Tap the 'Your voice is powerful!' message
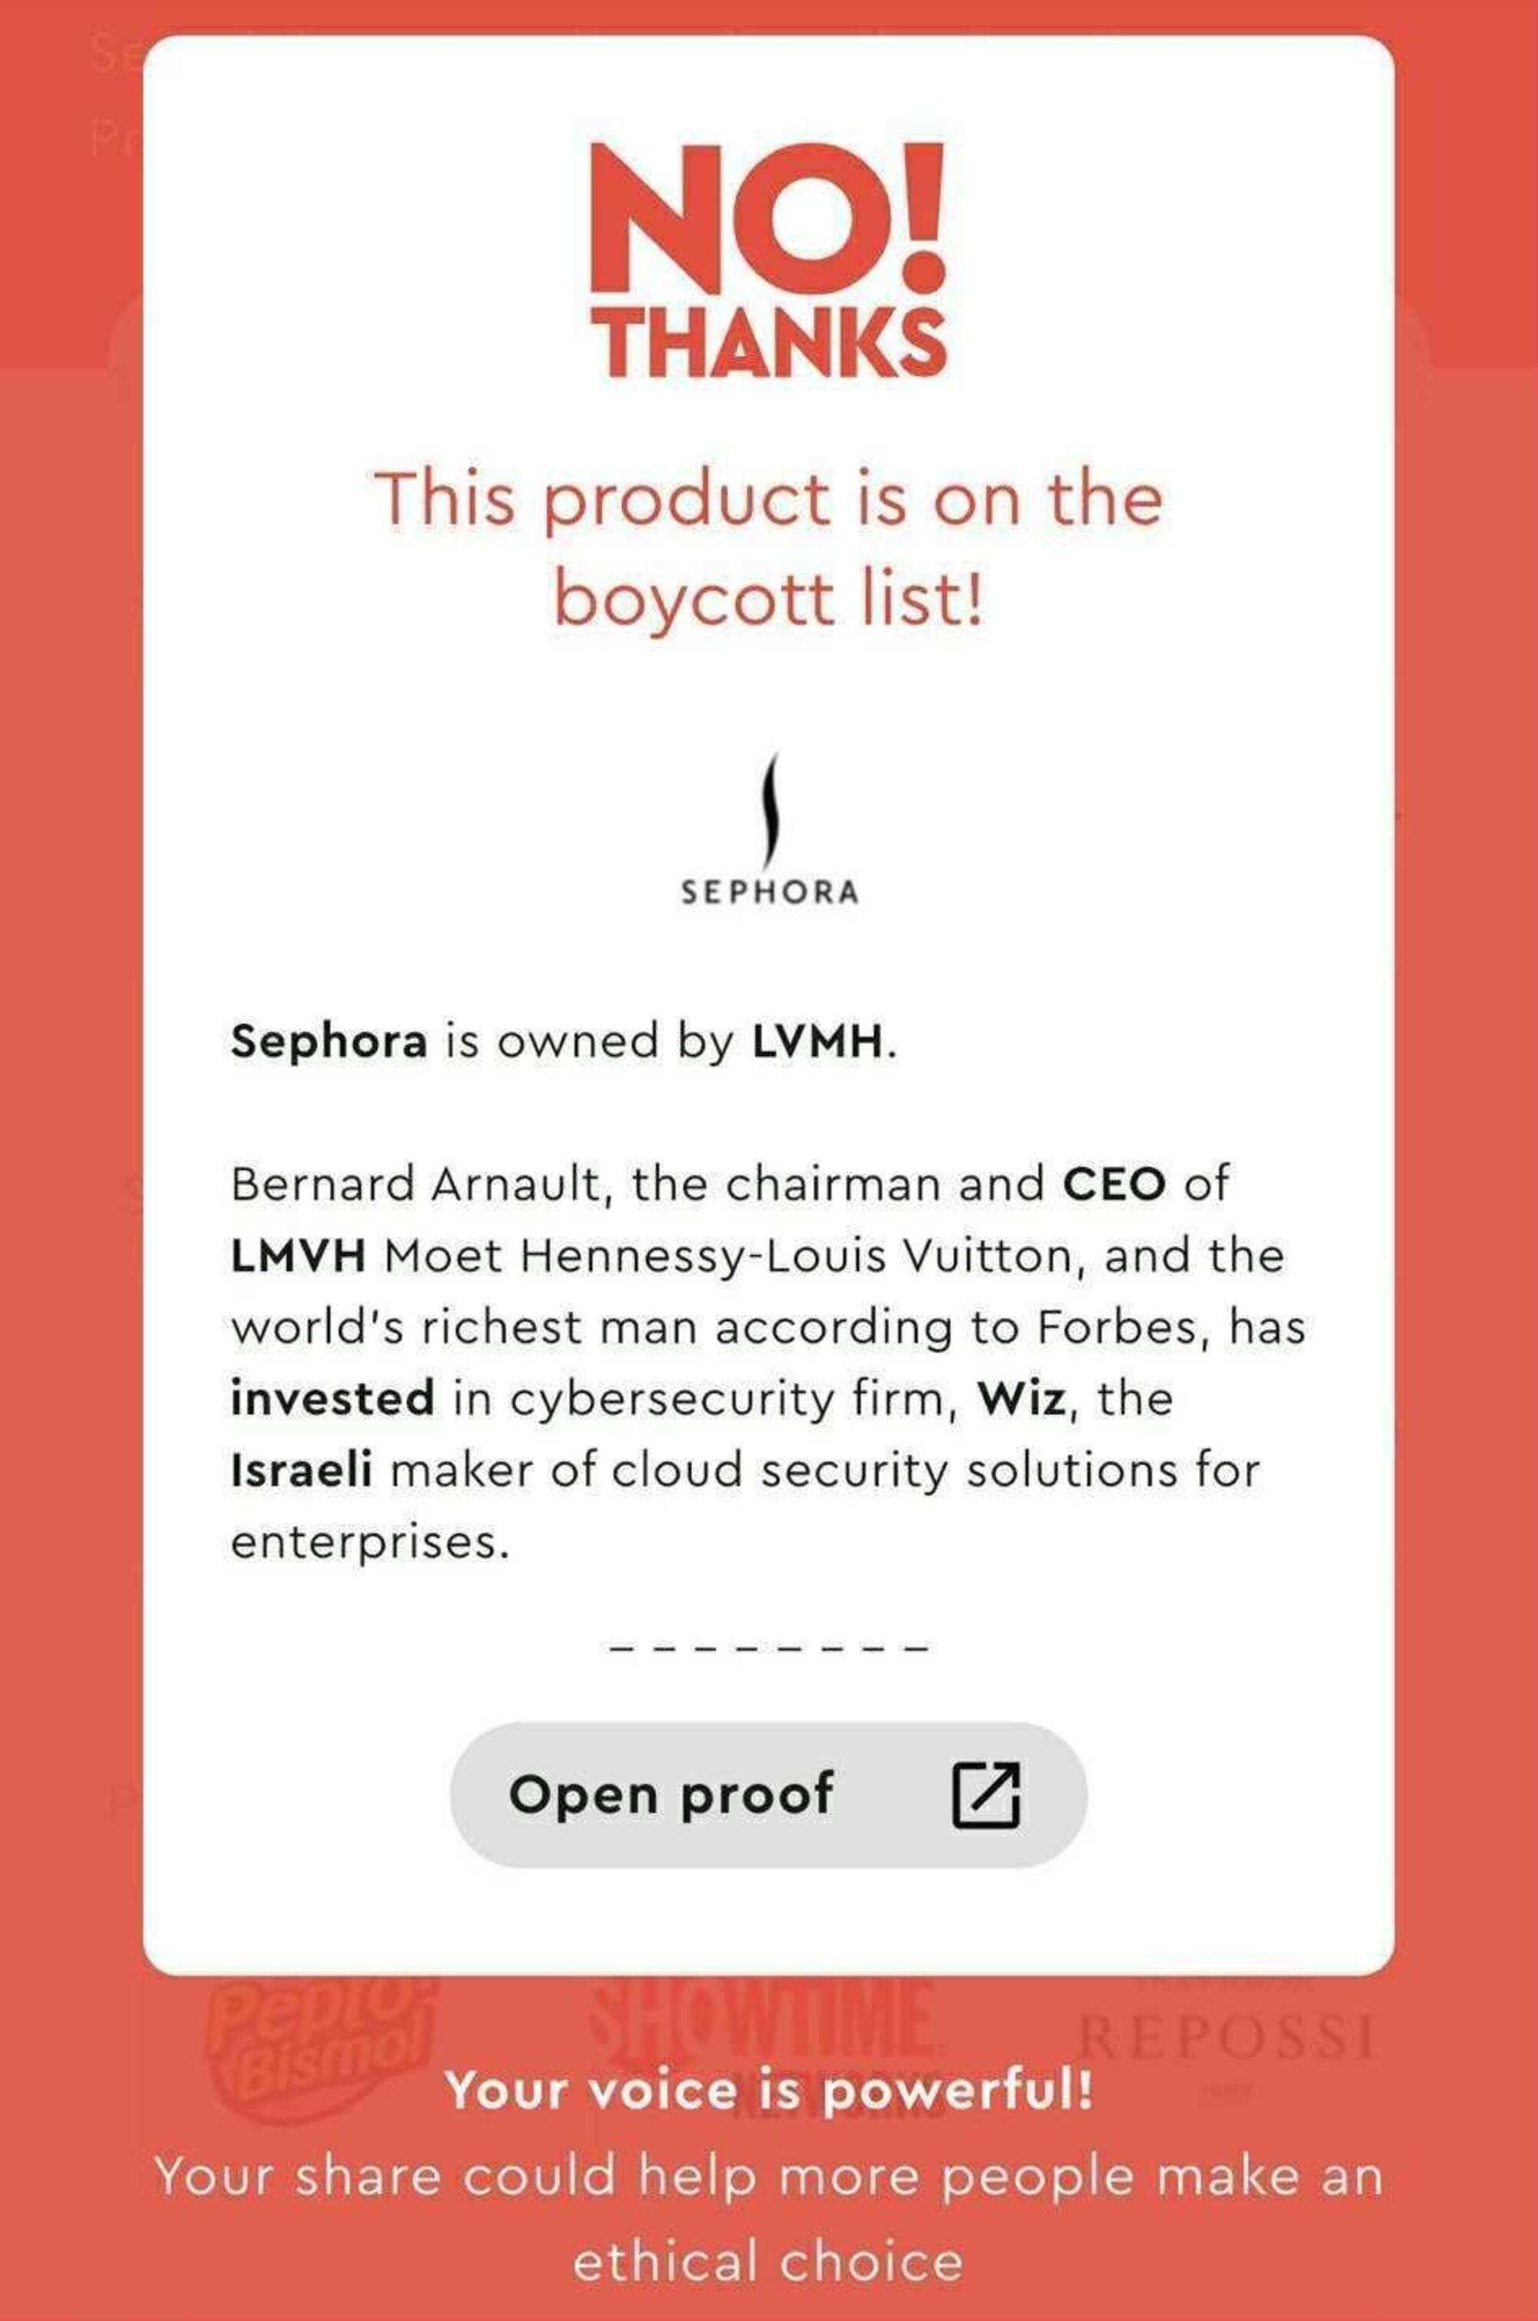The image size is (1538, 2321). (768, 2090)
